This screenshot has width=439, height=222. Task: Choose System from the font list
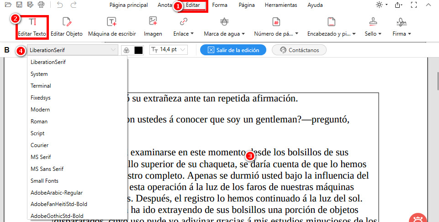pos(77,74)
